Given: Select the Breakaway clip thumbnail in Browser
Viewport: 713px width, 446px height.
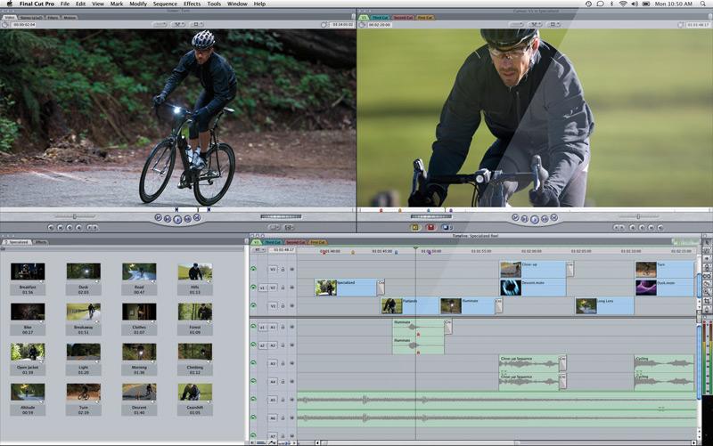Looking at the screenshot, I should point(84,312).
